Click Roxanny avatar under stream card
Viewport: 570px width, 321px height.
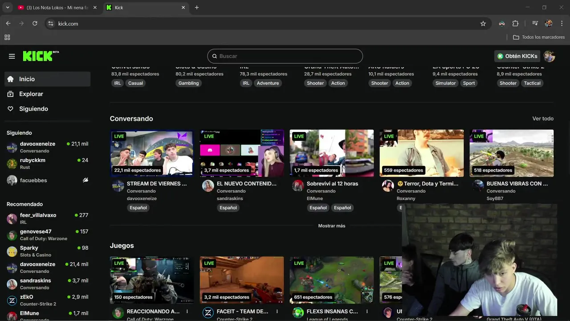(388, 186)
